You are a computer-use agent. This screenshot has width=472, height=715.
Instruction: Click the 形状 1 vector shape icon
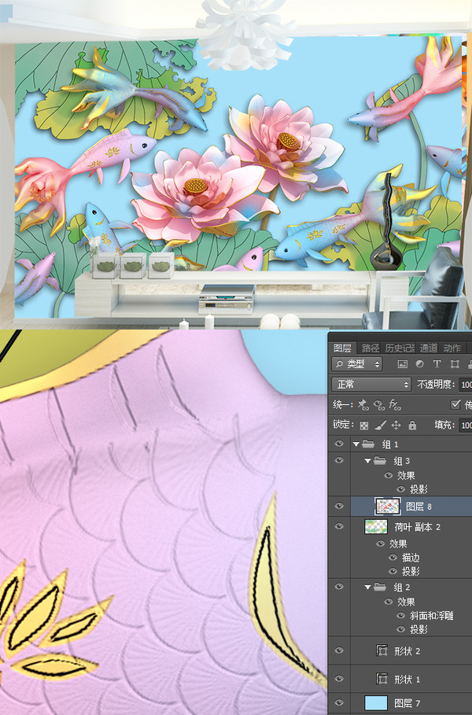pyautogui.click(x=382, y=679)
